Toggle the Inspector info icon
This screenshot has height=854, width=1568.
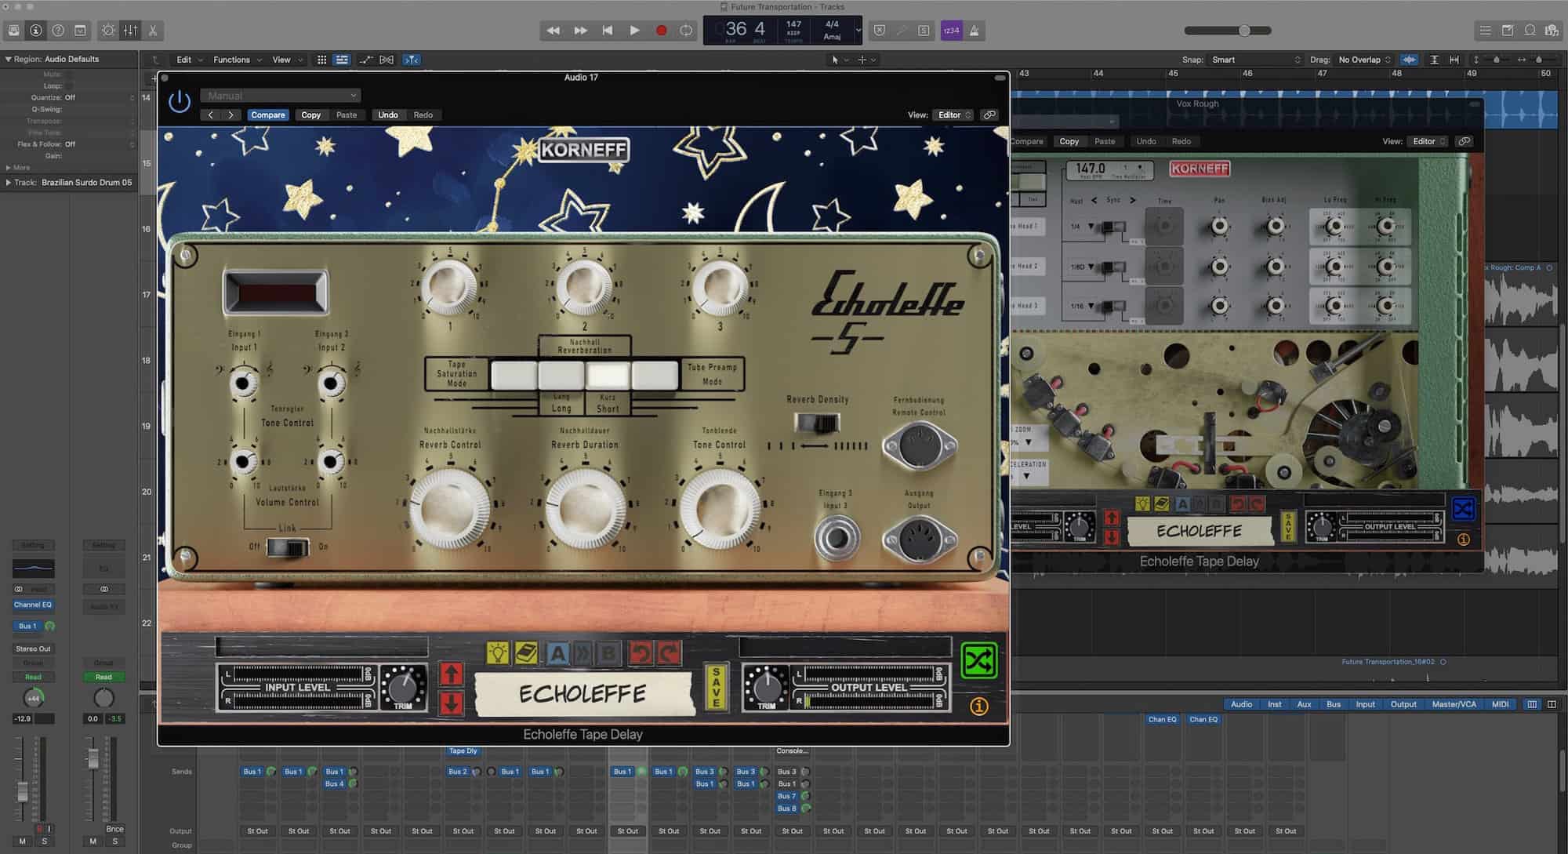coord(36,31)
